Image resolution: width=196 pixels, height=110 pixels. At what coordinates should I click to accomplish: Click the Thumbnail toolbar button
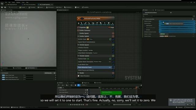point(32,7)
